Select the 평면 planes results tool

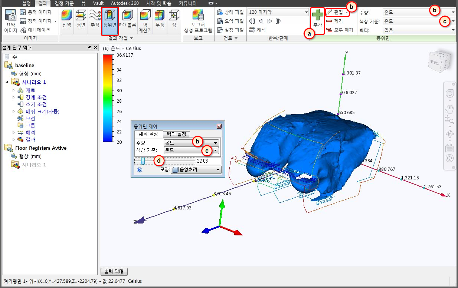click(81, 21)
